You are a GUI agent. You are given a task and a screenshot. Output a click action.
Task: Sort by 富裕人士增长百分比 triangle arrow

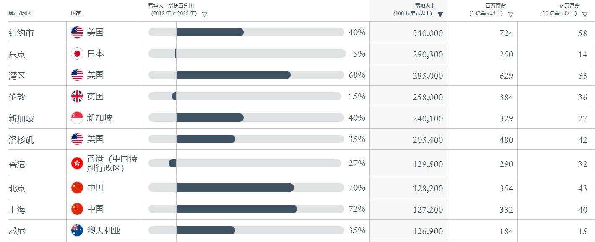point(205,15)
